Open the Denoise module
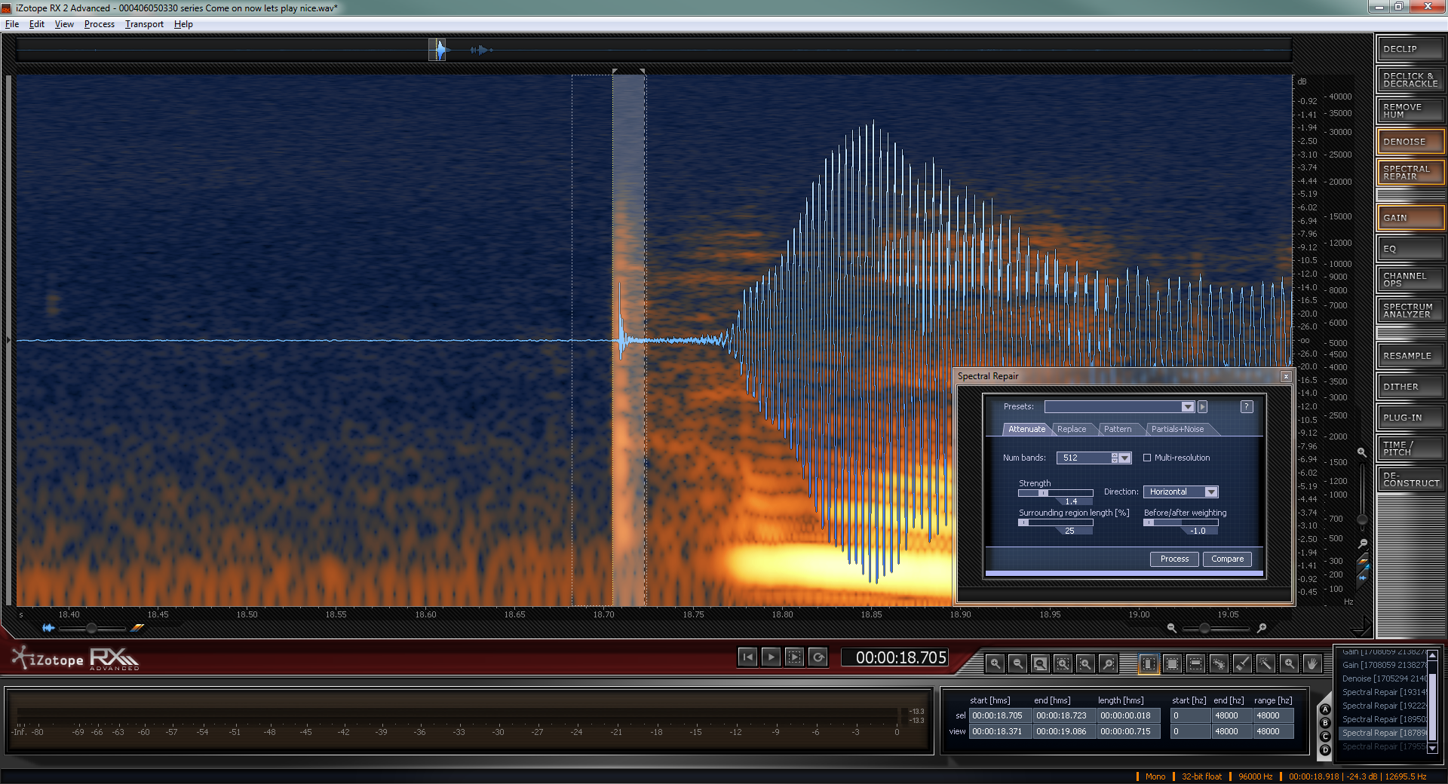The height and width of the screenshot is (784, 1448). tap(1410, 142)
